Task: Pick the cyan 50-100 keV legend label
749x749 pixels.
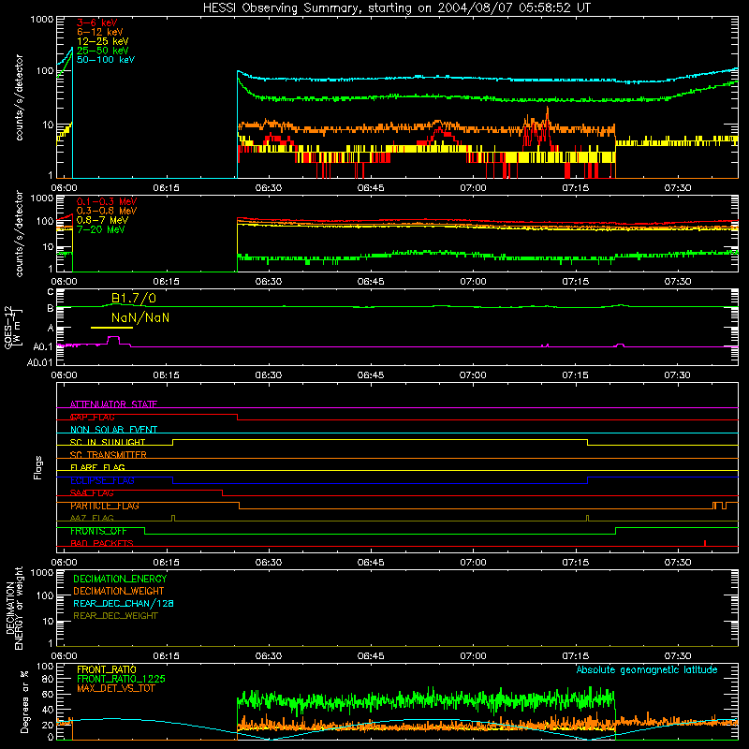Action: tap(106, 60)
